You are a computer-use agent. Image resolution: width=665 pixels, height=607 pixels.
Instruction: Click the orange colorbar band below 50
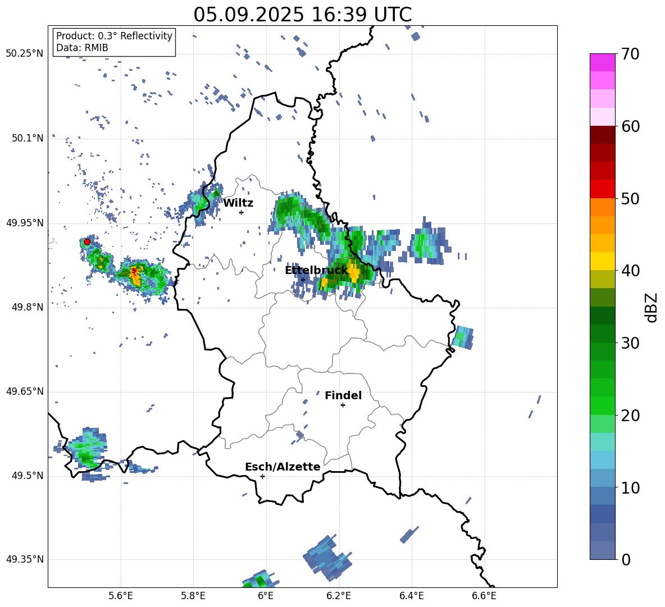[x=602, y=207]
